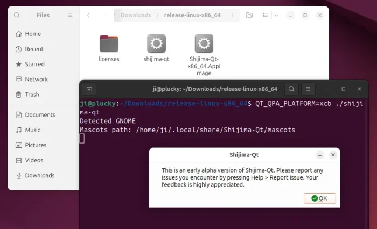Open Trash in the Files sidebar
The width and height of the screenshot is (377, 229).
tap(45, 94)
